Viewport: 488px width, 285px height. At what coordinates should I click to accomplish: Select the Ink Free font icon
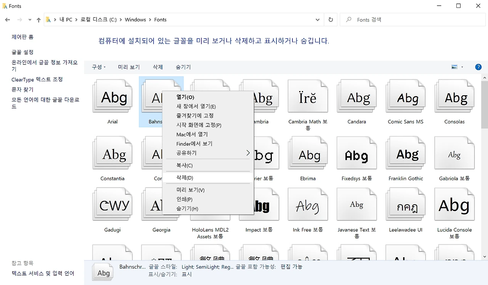tap(308, 205)
